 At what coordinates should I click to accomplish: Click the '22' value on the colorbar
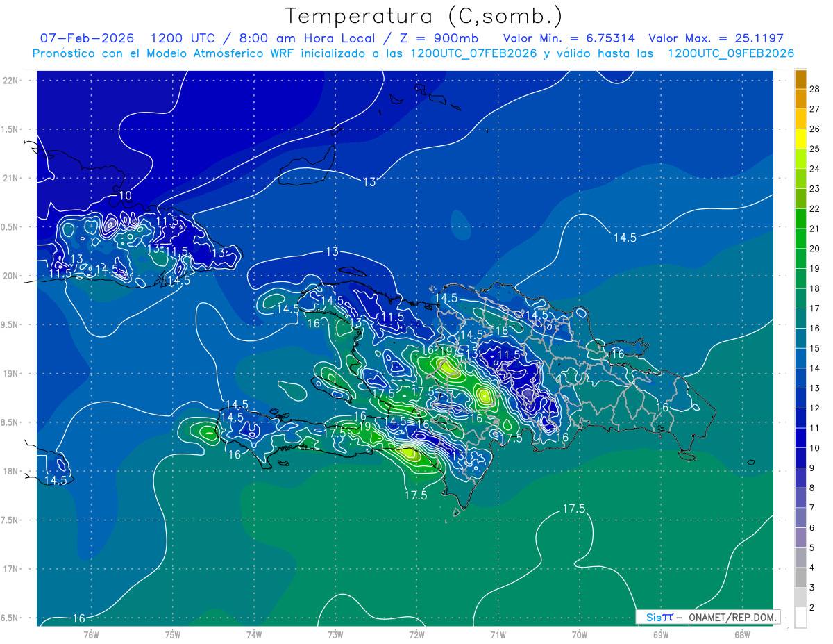point(815,208)
